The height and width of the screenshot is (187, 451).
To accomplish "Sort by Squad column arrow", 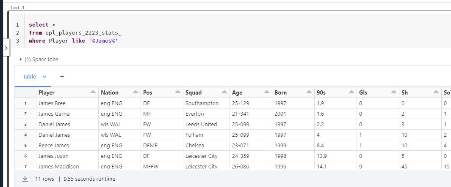I will pyautogui.click(x=224, y=92).
